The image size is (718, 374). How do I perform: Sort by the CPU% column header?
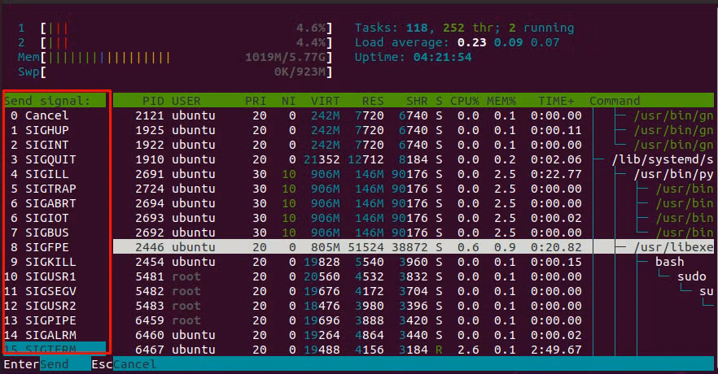click(x=464, y=101)
